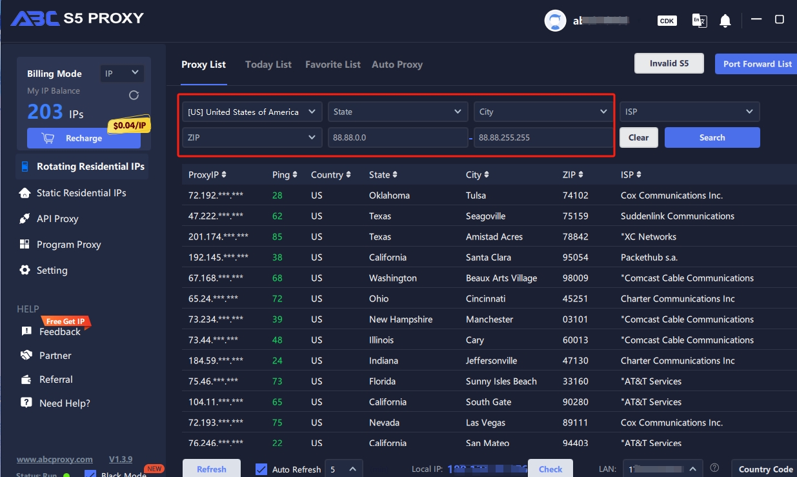797x477 pixels.
Task: Click the IP range start field 88.88.0.0
Action: pyautogui.click(x=397, y=137)
